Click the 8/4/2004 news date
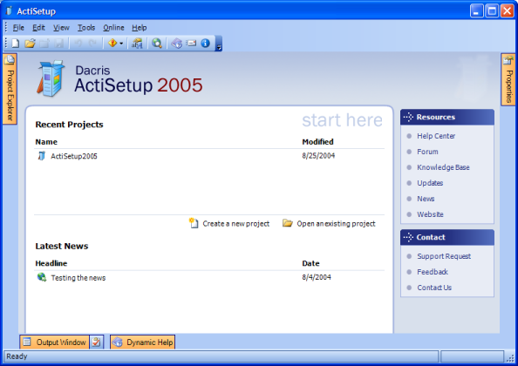 317,277
